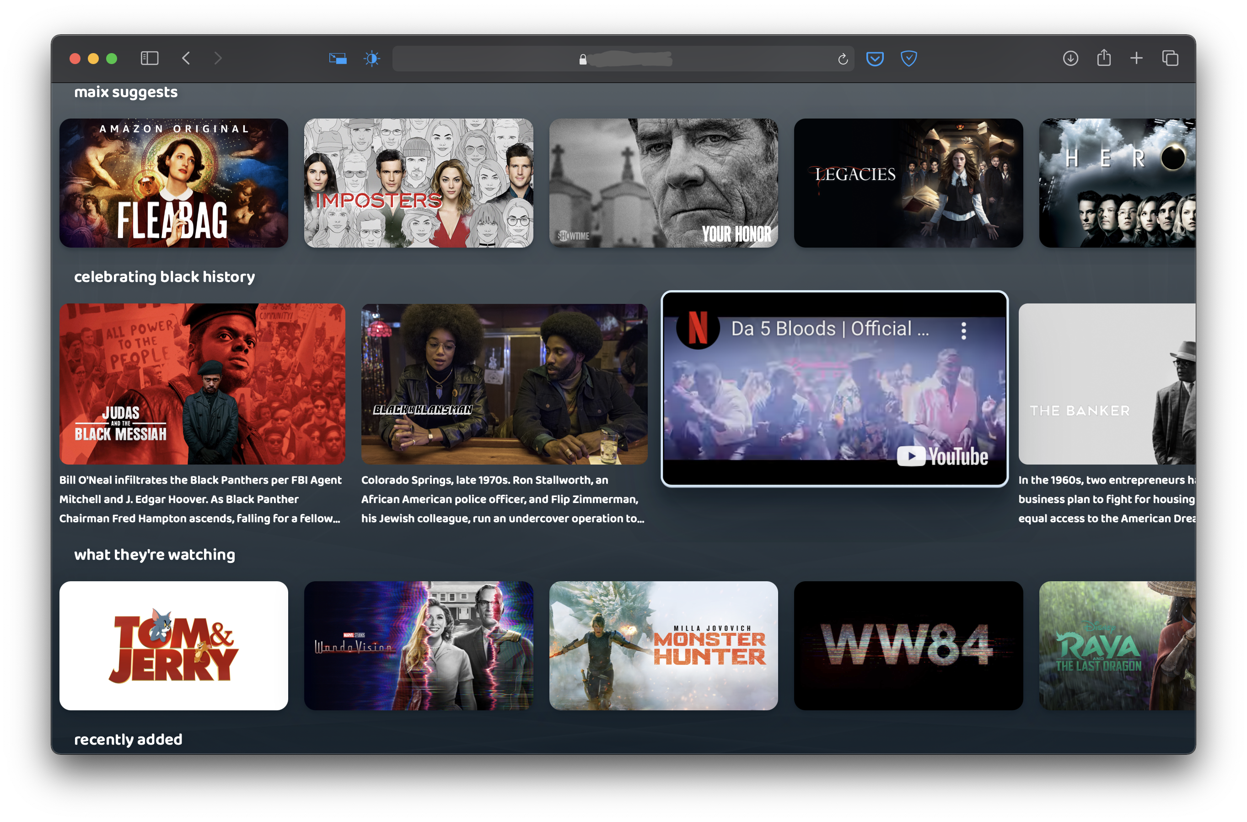Open a new tab with plus icon
The image size is (1247, 822).
click(1136, 58)
